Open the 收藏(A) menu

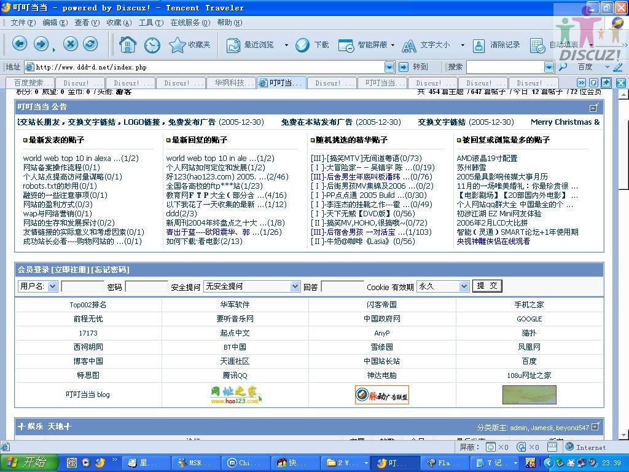119,23
